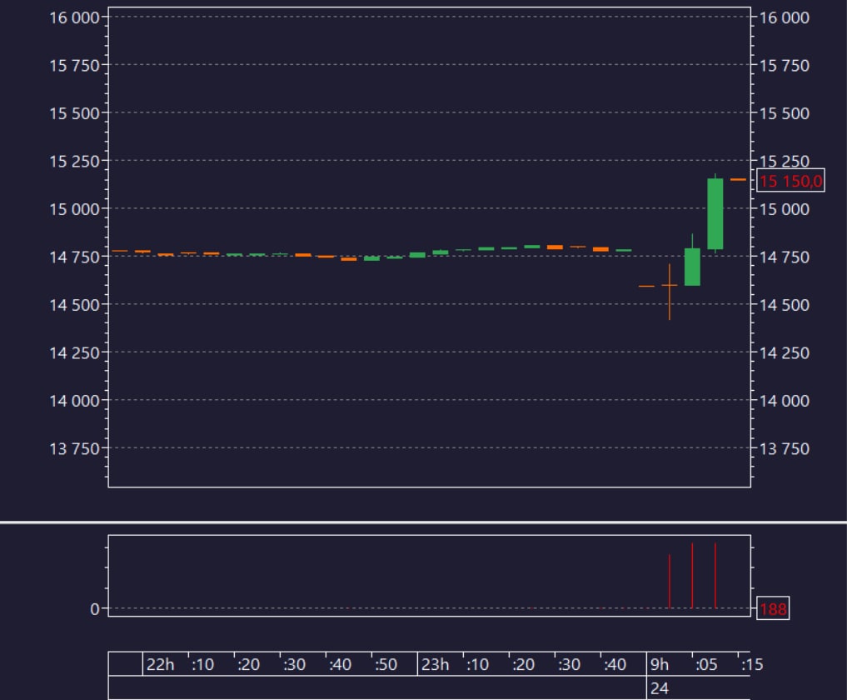Screen dimensions: 847x700
Task: Click the date label 24 below the time axis
Action: 659,688
